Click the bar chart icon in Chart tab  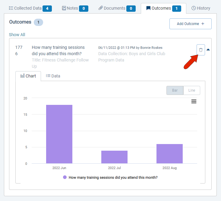[22, 76]
